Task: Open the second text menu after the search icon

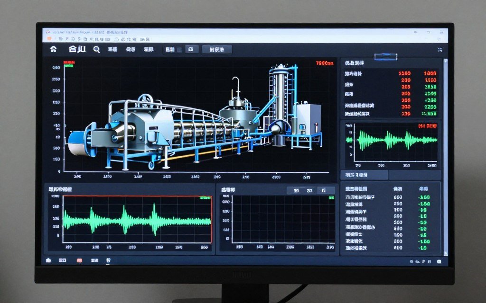Action: pos(131,49)
